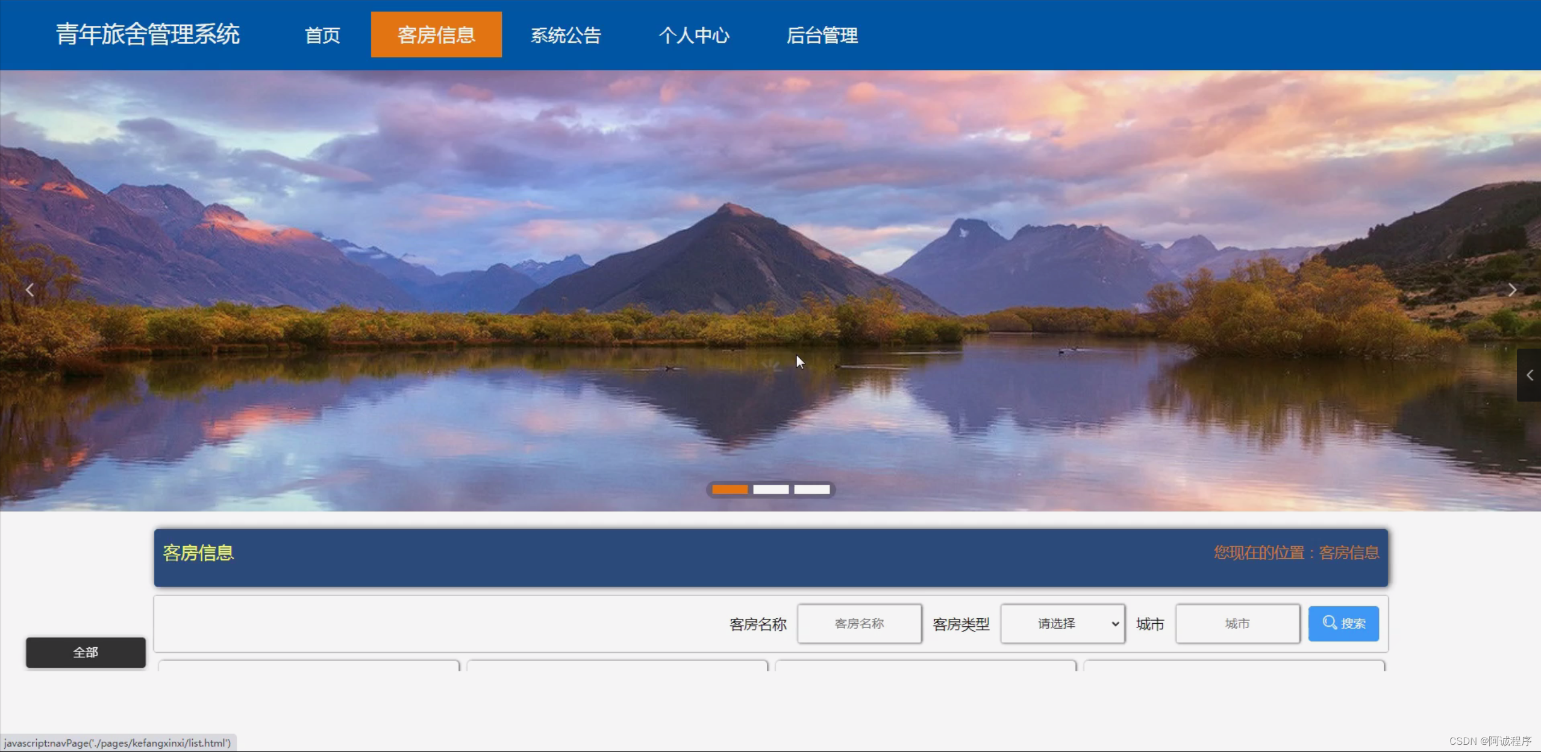Click the magnifier icon in search button
The height and width of the screenshot is (752, 1541).
tap(1330, 623)
